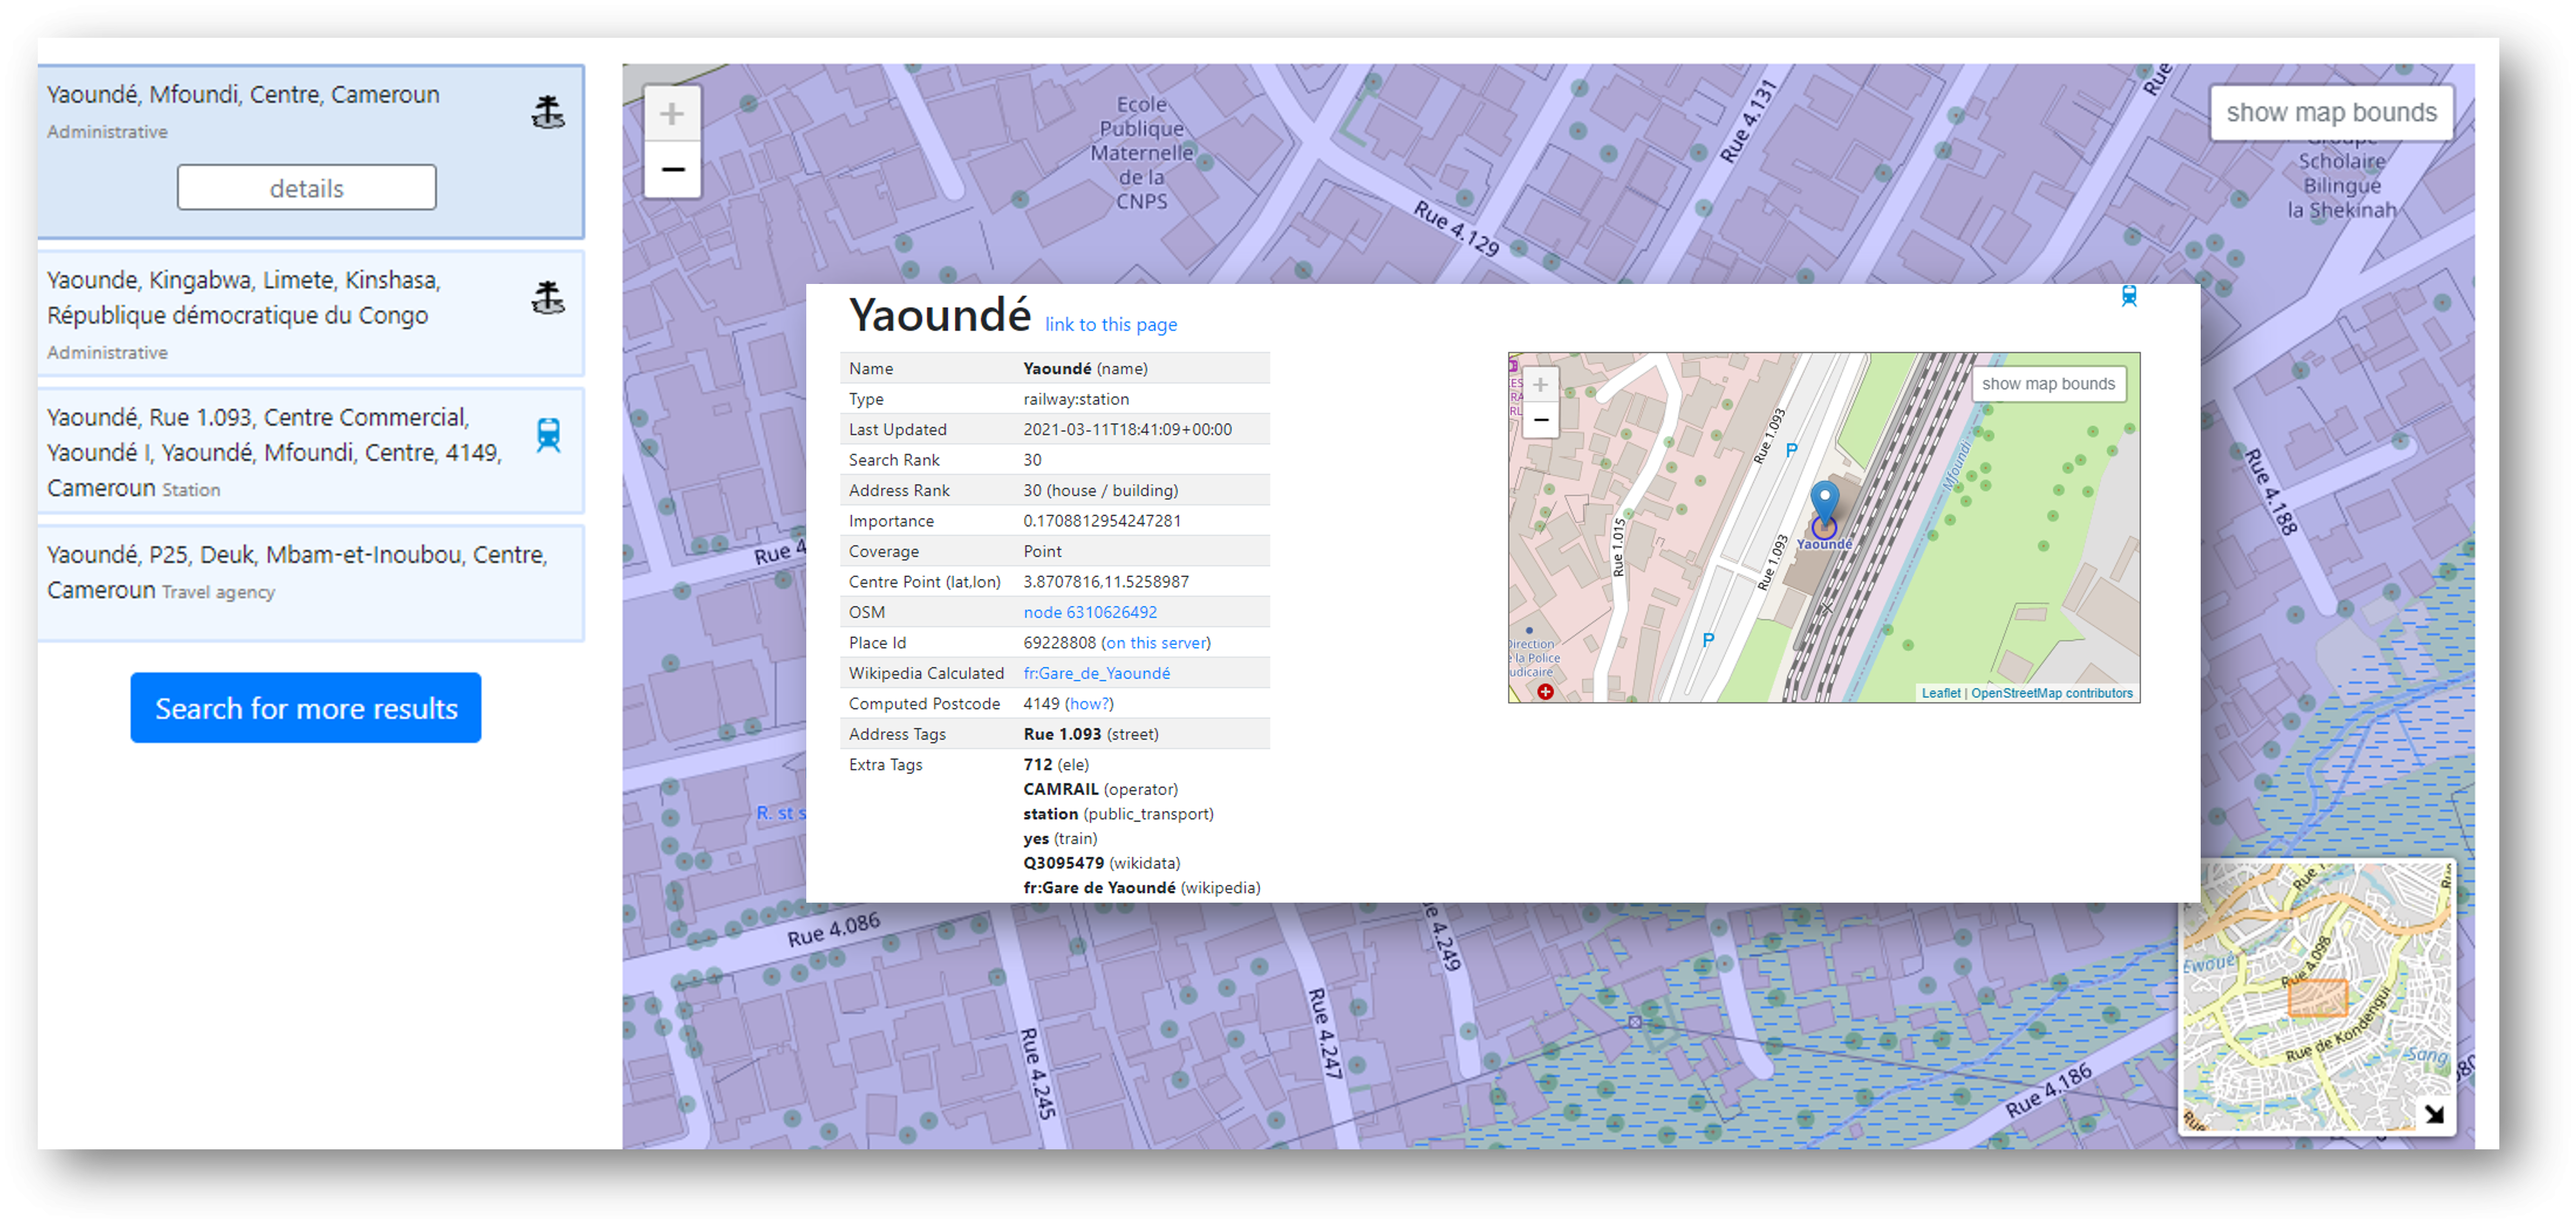Zoom out on the detail mini map
Screen dimensions: 2576x1226
(1541, 420)
